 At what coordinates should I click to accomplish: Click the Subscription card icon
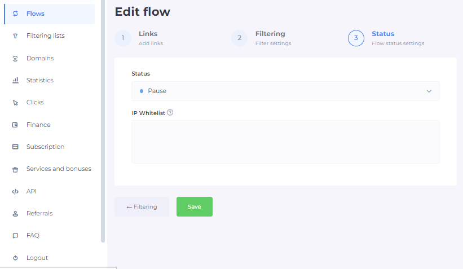coord(15,147)
